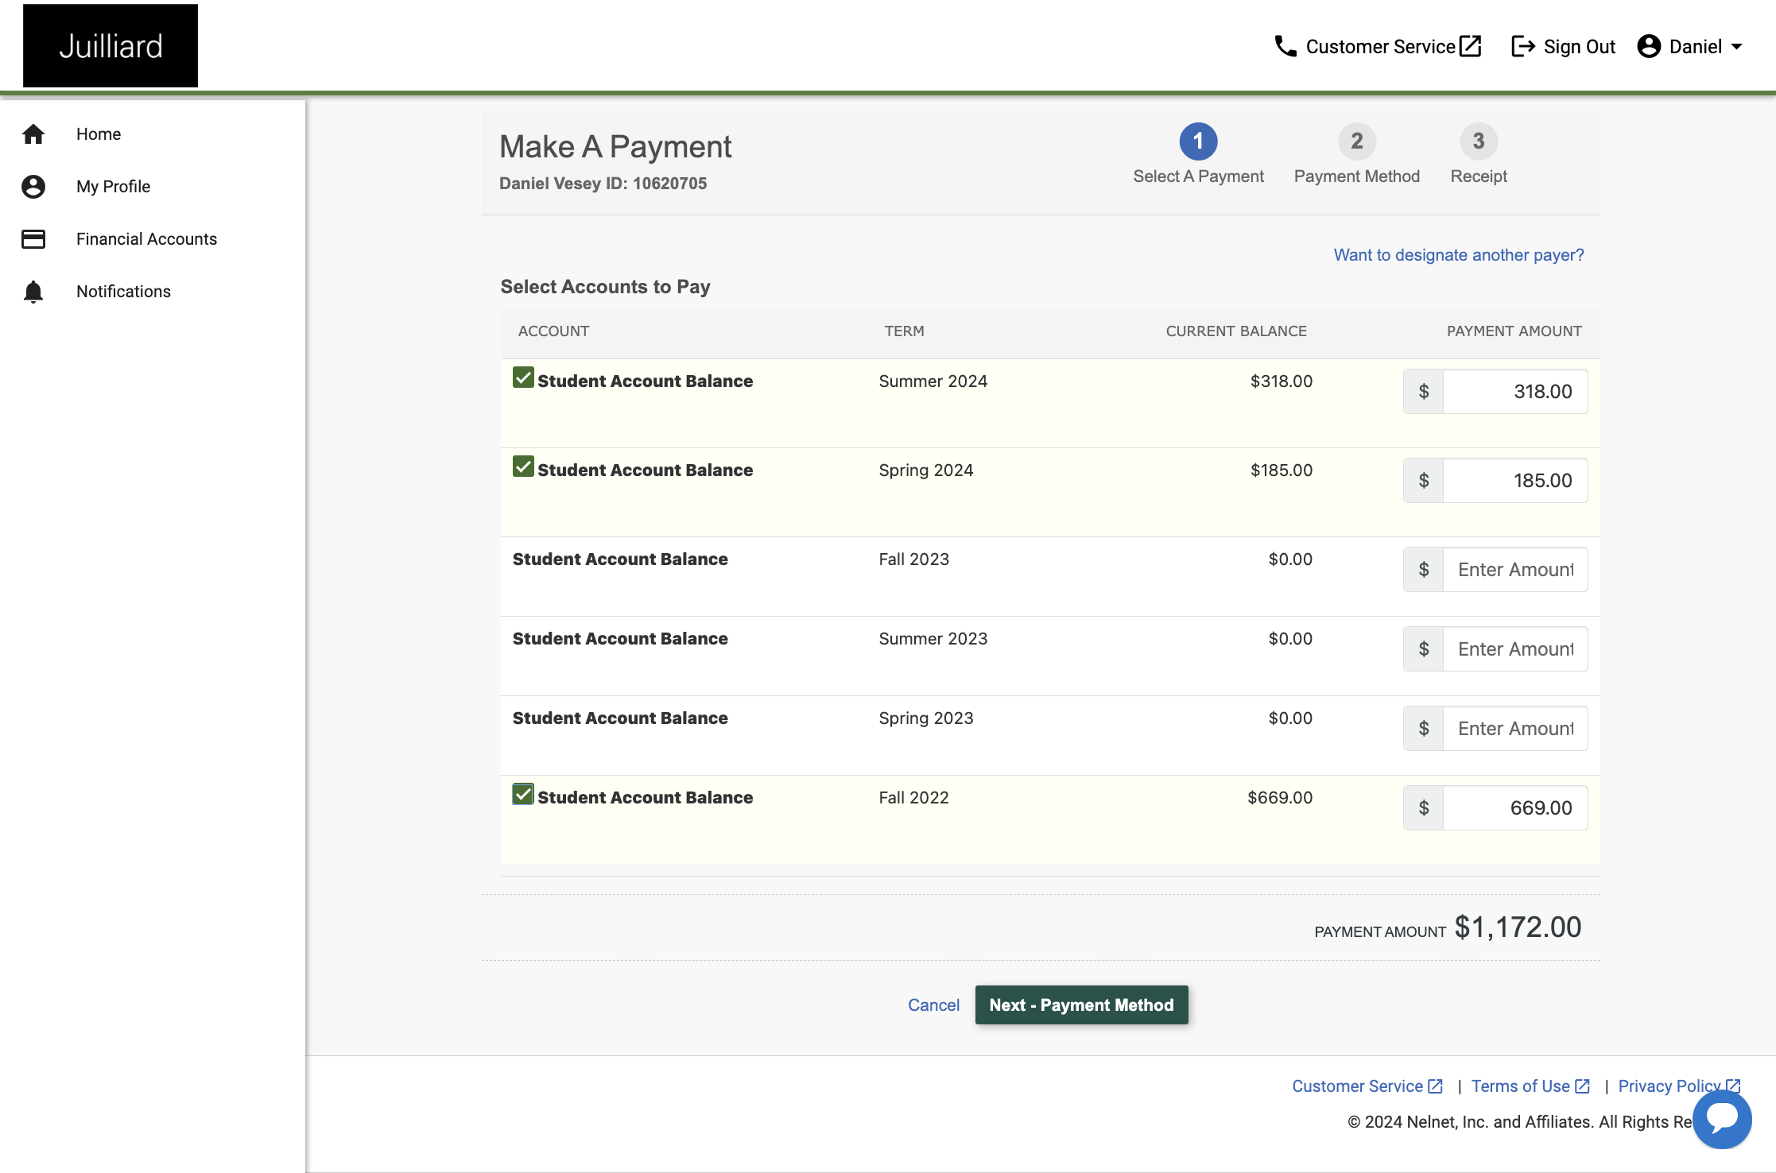Click the Summer 2023 Enter Amount field
Image resolution: width=1776 pixels, height=1173 pixels.
[1515, 649]
